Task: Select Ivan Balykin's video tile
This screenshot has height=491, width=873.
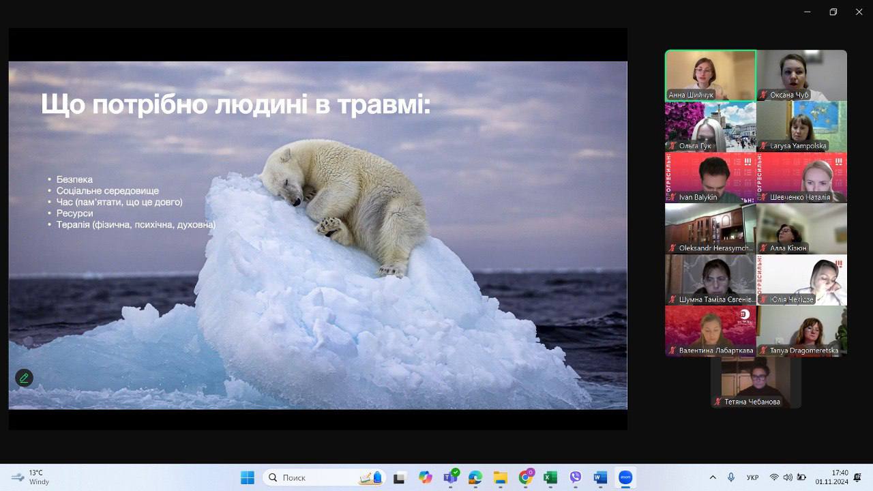Action: [x=711, y=177]
